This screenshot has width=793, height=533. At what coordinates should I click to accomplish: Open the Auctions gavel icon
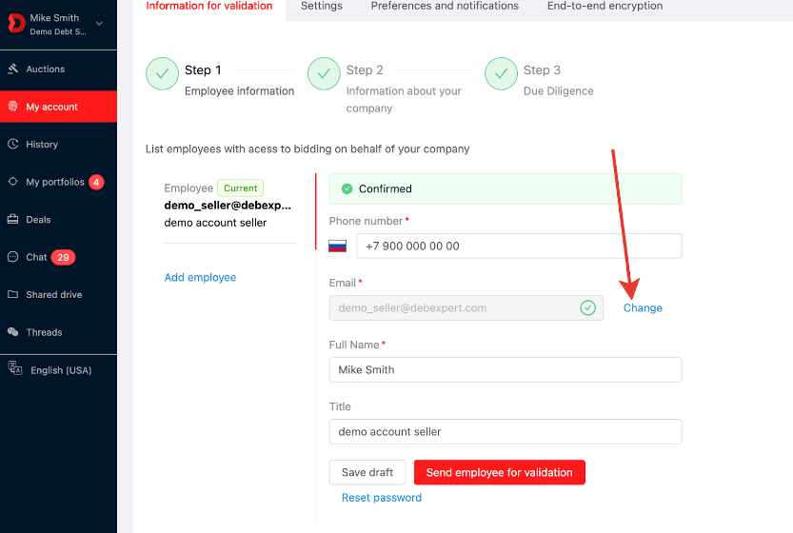click(x=13, y=69)
